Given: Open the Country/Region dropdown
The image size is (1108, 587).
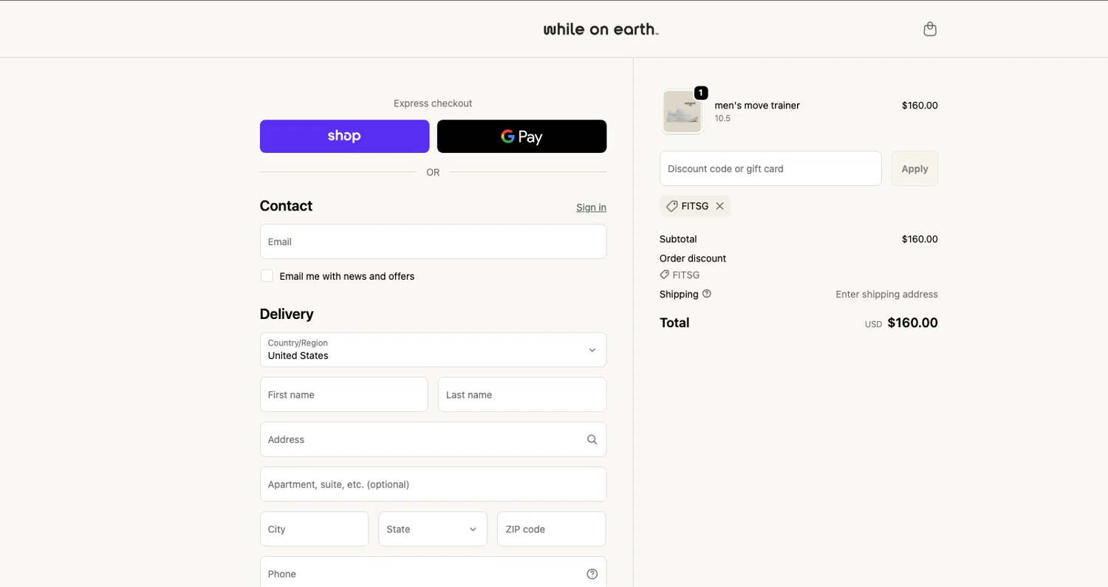Looking at the screenshot, I should (433, 350).
